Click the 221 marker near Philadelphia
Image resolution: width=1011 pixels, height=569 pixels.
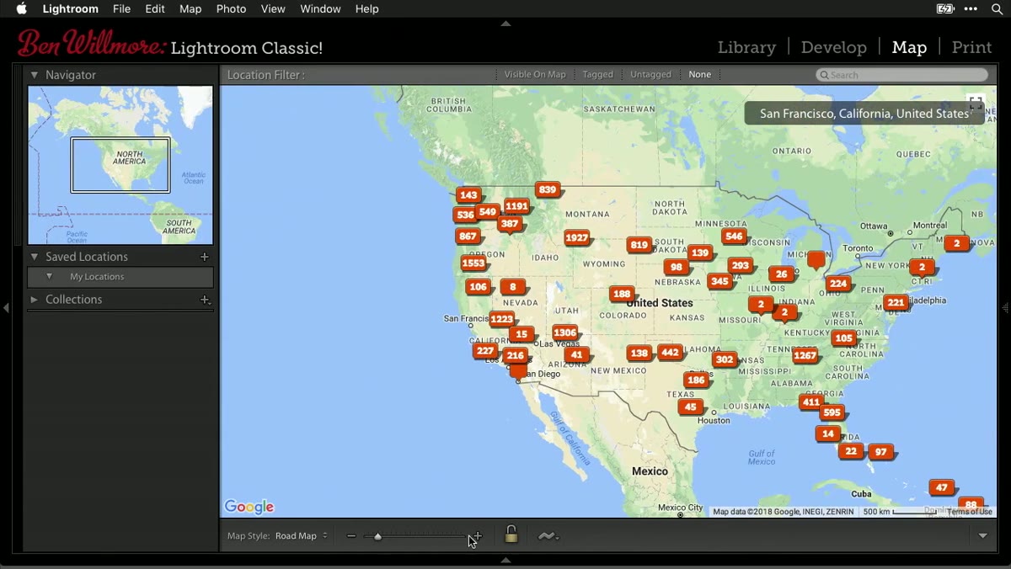896,303
